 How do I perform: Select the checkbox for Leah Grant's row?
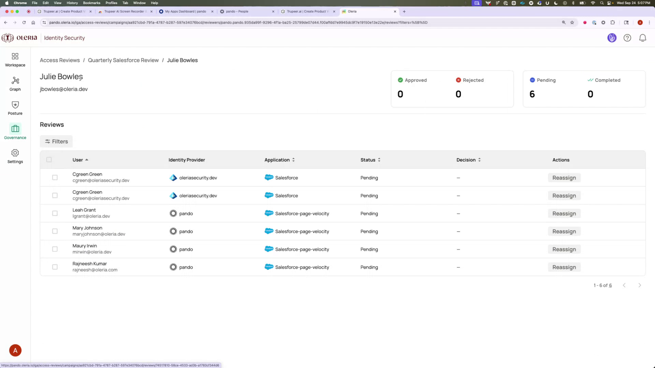[x=55, y=213]
